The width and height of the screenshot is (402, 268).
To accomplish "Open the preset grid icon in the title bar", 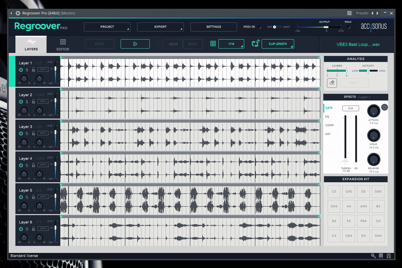I will pyautogui.click(x=349, y=13).
